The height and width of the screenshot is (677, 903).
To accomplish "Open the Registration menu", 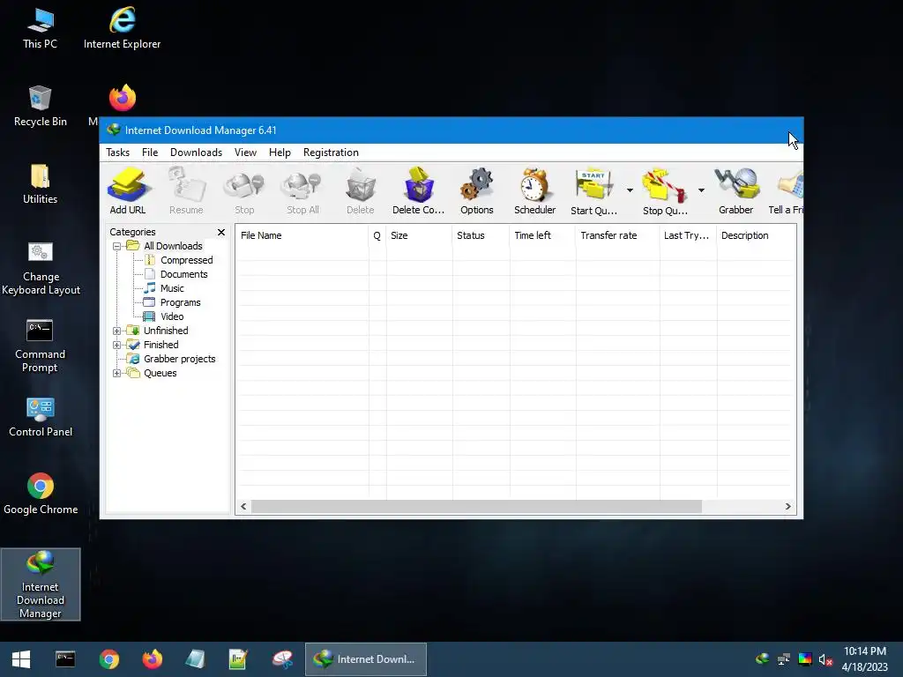I will click(x=332, y=153).
